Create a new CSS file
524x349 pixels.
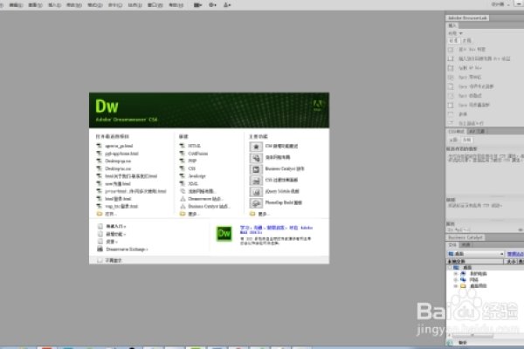click(192, 168)
